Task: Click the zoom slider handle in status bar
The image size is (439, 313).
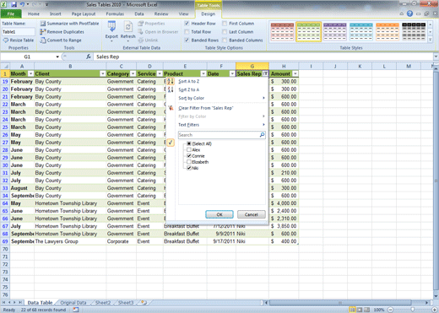Action: coord(413,310)
